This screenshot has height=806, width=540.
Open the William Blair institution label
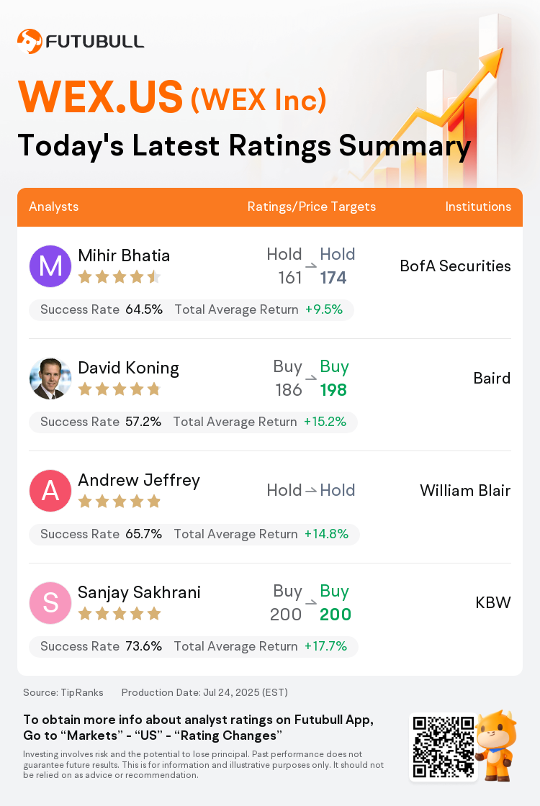[x=465, y=490]
